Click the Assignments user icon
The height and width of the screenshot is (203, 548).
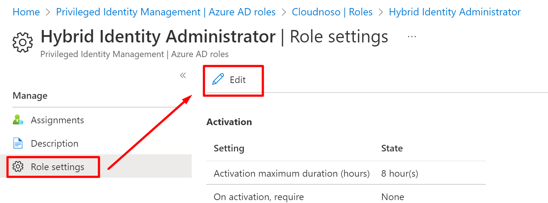coord(18,120)
